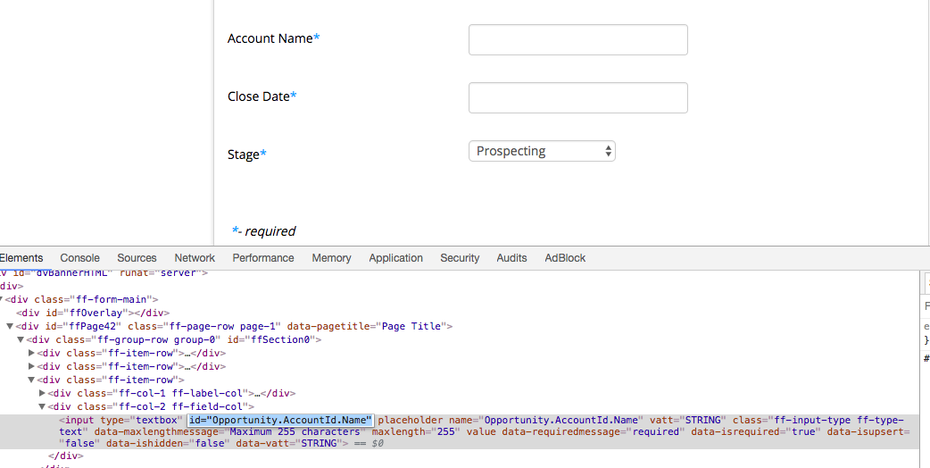Select the ff-form-main div node
This screenshot has width=930, height=468.
pyautogui.click(x=82, y=299)
